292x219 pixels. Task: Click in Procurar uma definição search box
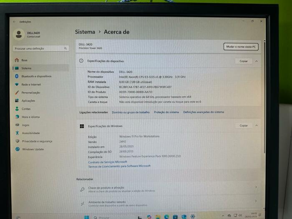click(41, 48)
